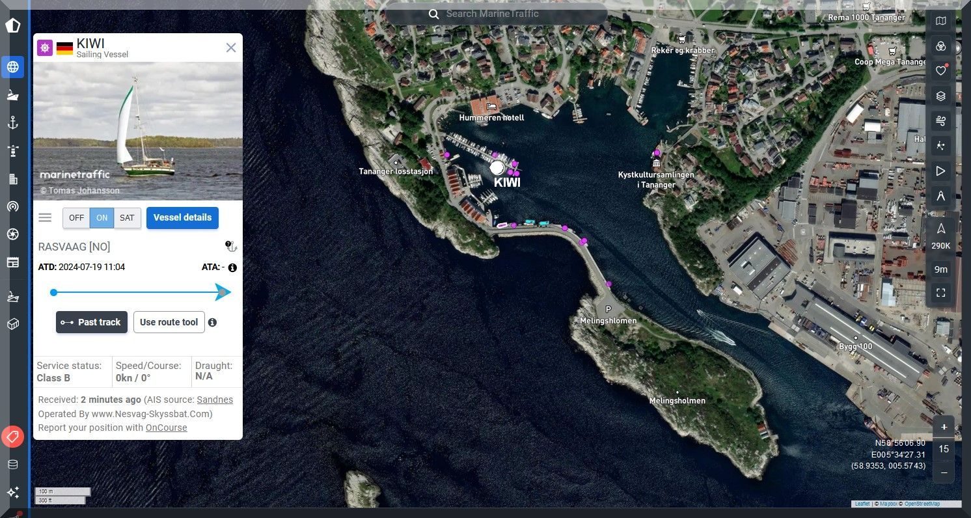Screen dimensions: 971x518
Task: Select the distance measure compass tool
Action: point(940,196)
